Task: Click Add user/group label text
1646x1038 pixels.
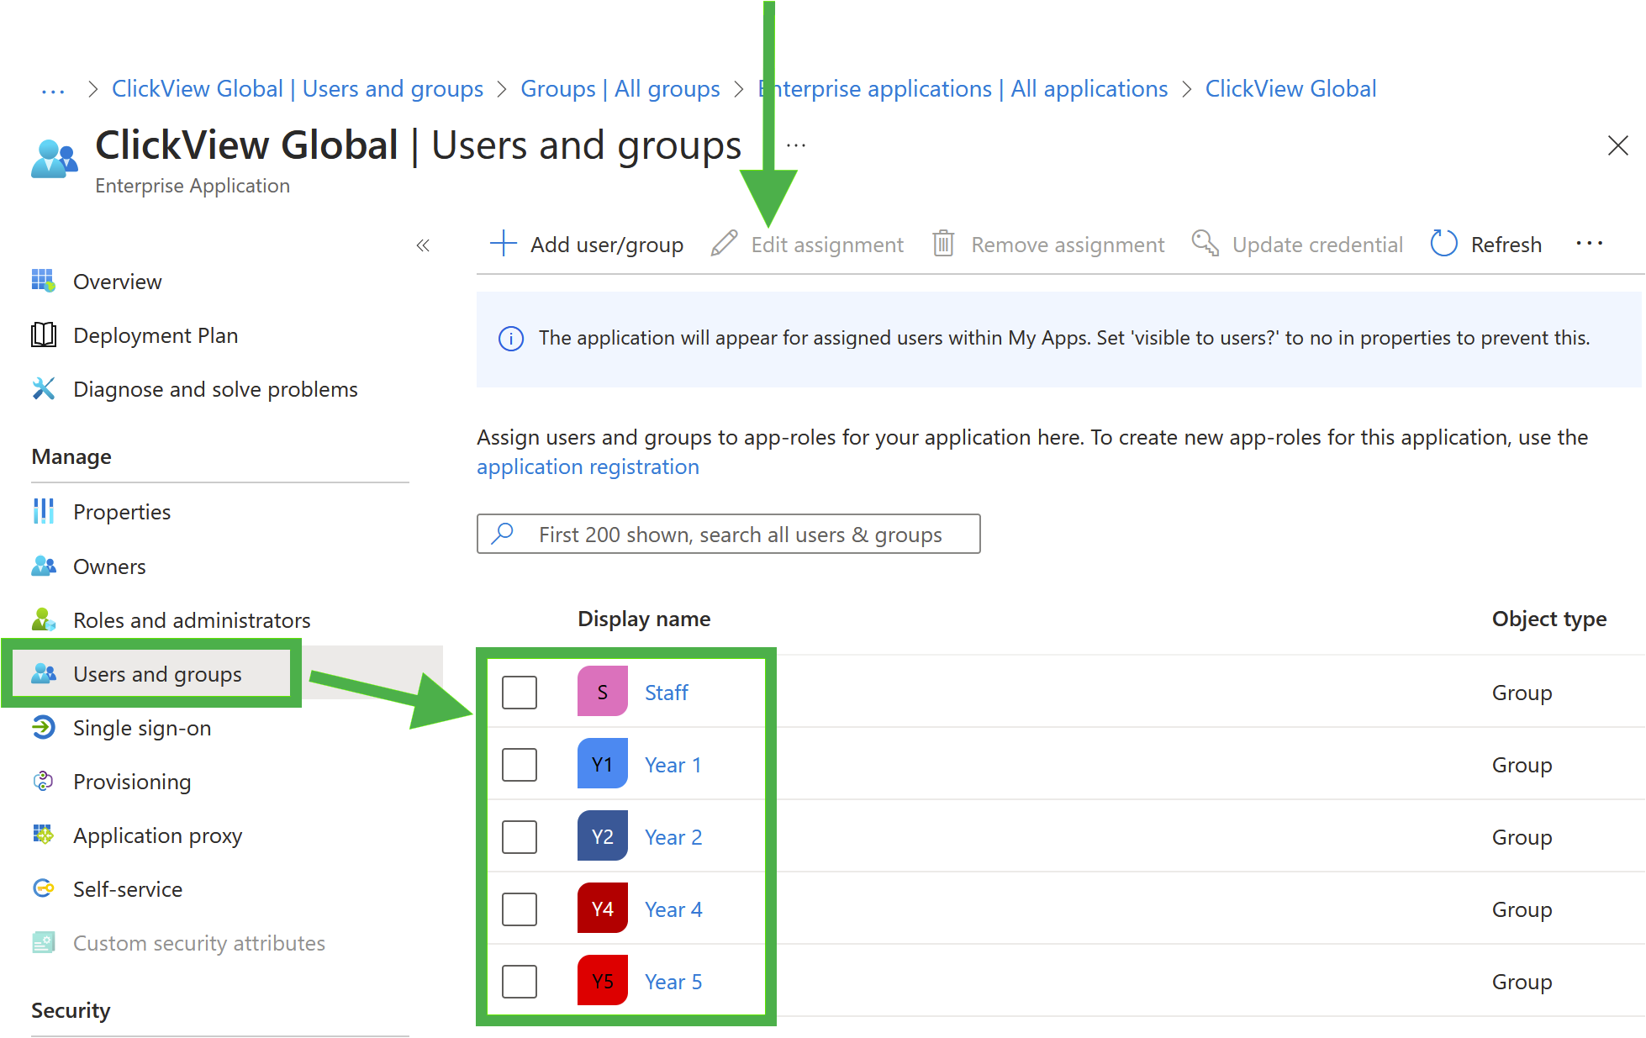Action: coord(606,245)
